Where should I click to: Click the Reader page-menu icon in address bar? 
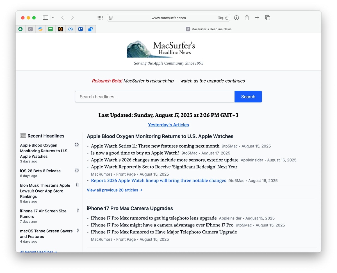[x=111, y=18]
